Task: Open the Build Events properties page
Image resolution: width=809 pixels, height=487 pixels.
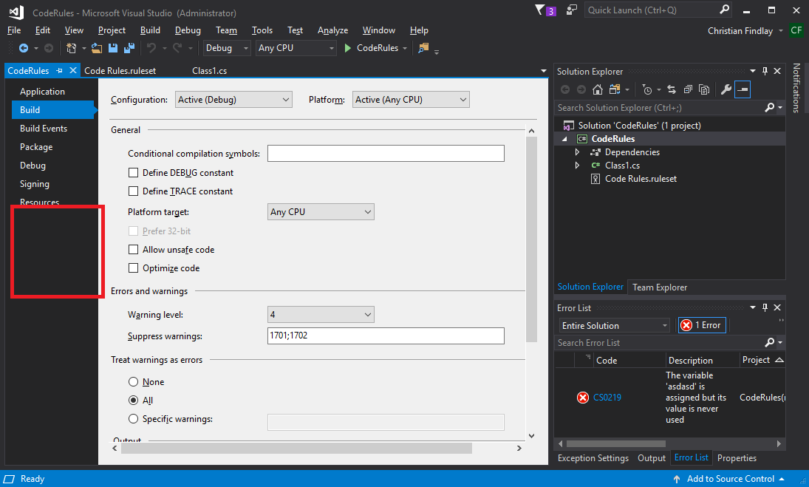Action: [44, 129]
